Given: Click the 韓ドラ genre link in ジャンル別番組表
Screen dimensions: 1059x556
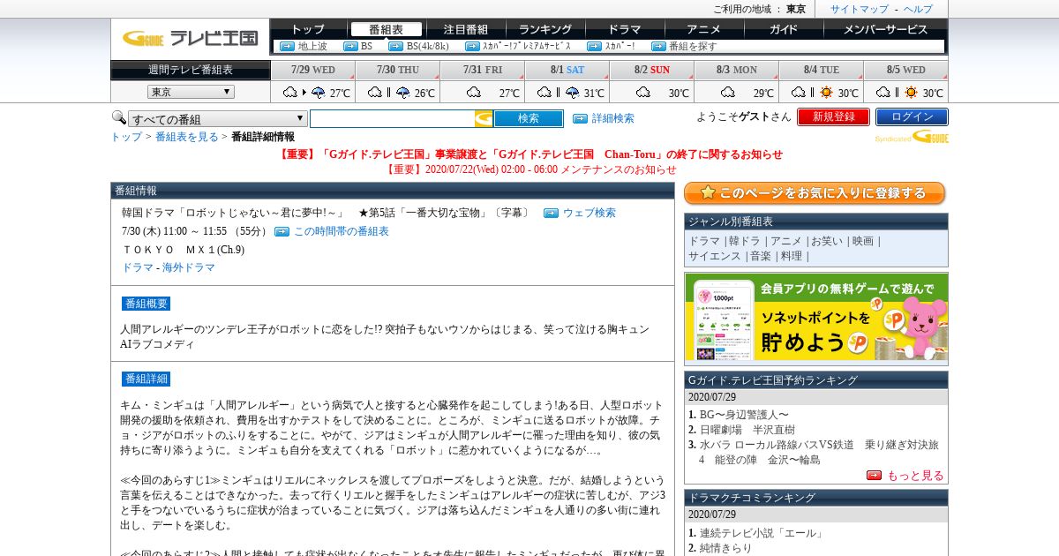Looking at the screenshot, I should coord(743,241).
